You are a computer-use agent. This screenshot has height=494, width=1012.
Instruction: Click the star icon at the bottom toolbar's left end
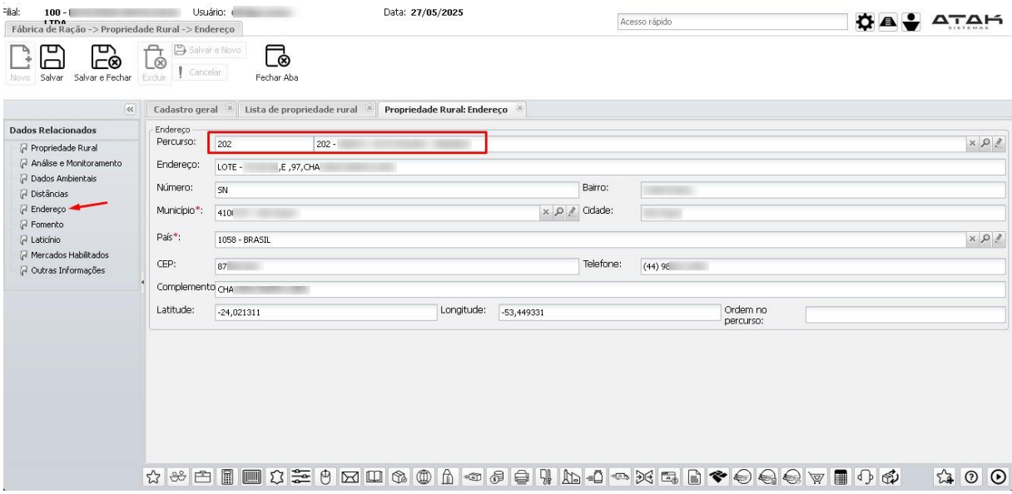pos(154,477)
